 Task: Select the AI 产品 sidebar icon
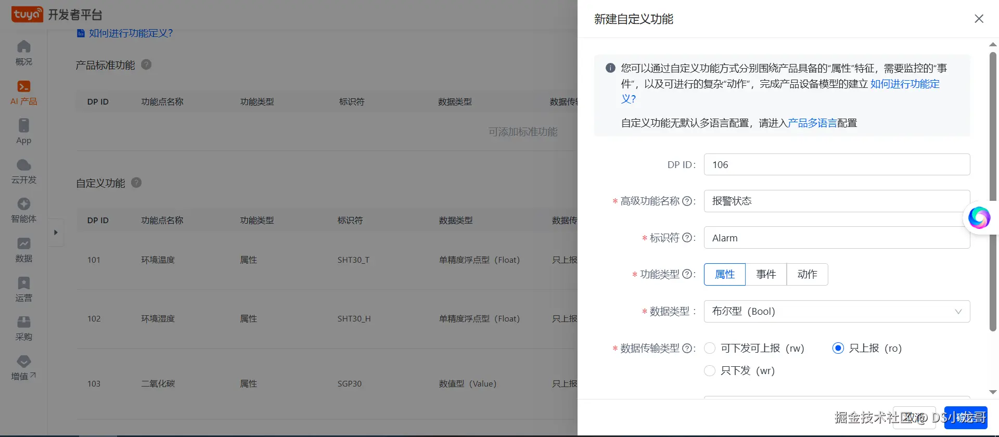(23, 86)
